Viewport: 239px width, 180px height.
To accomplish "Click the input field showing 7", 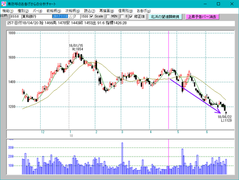I will 76,16.
